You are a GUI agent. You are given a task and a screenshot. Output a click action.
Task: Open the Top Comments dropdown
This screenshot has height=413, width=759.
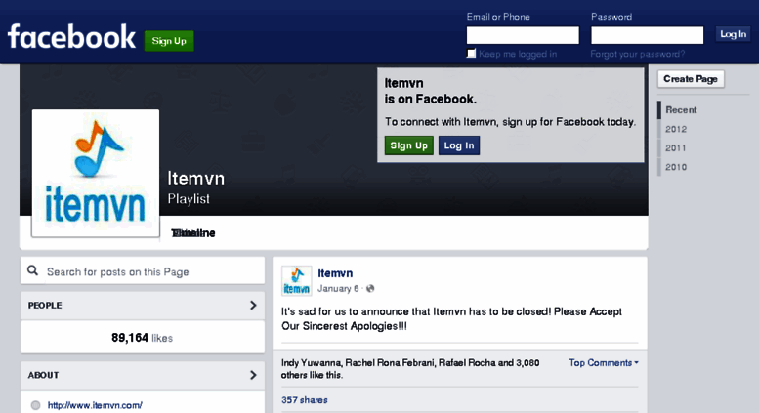coord(603,362)
